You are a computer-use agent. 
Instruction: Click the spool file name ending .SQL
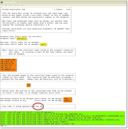pyautogui.click(x=38, y=106)
